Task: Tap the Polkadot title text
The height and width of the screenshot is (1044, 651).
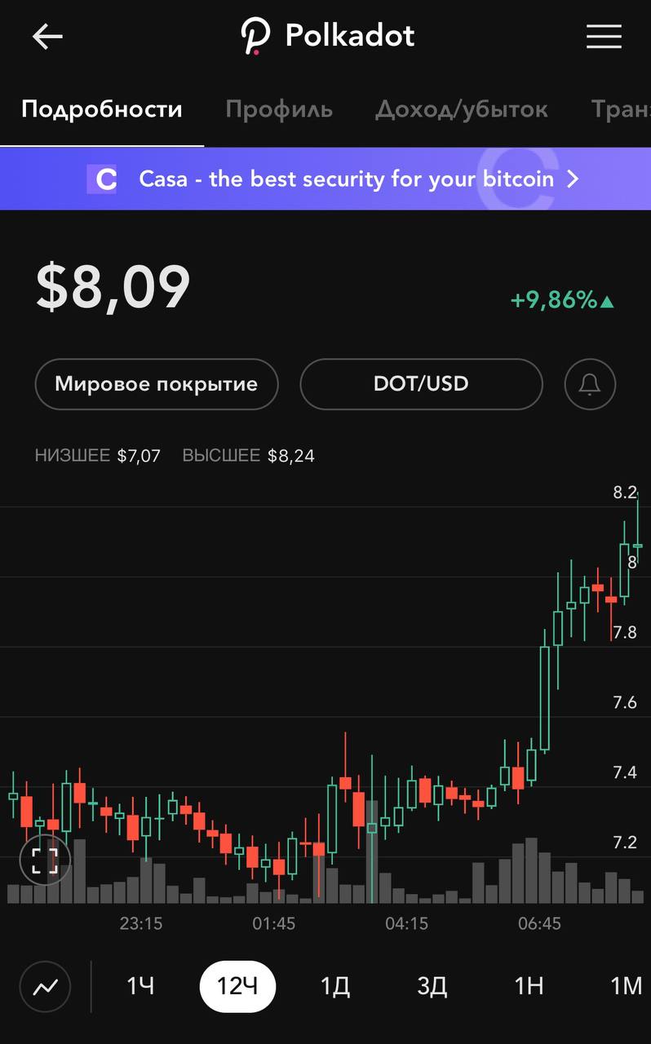Action: coord(350,36)
